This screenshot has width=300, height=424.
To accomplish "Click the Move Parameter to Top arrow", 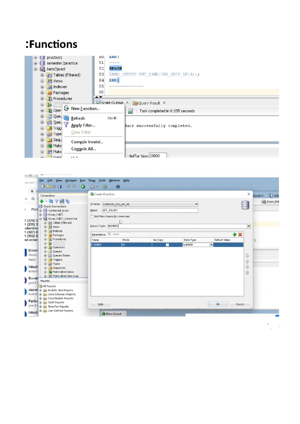I will point(247,256).
